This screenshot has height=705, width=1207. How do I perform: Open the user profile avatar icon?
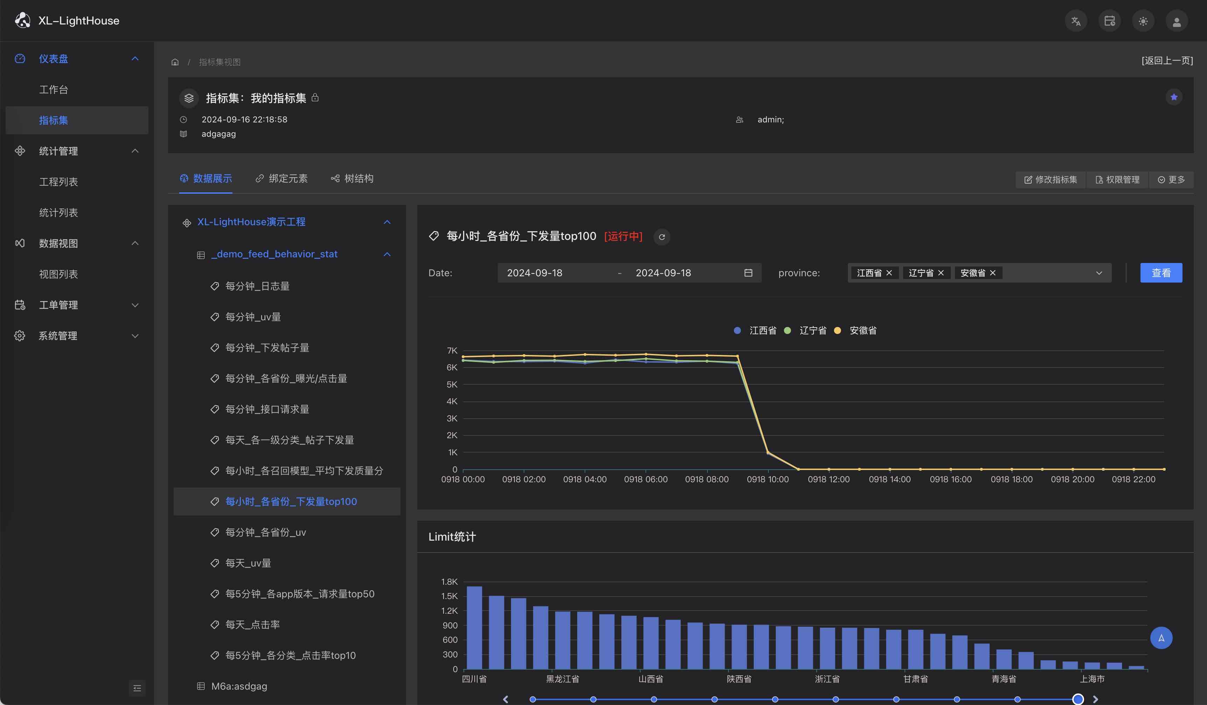1176,21
